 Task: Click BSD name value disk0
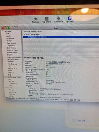coord(48,77)
